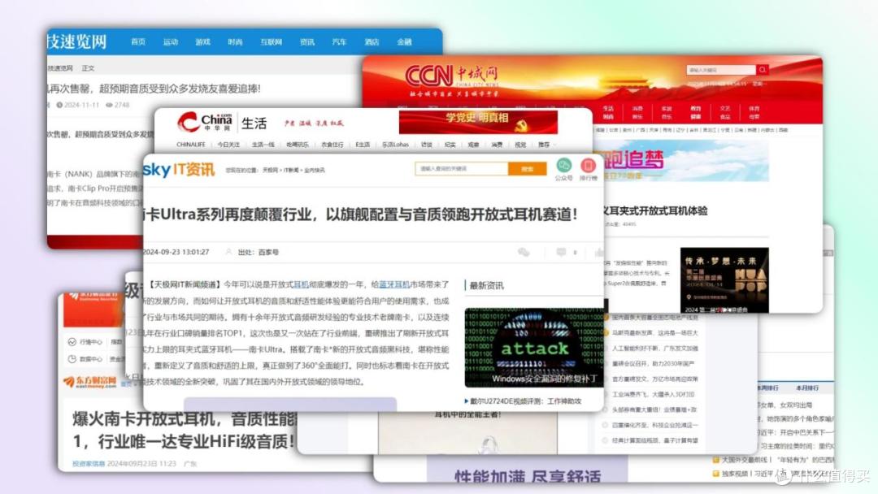The height and width of the screenshot is (494, 878).
Task: Select 乐活Lohas in the China.com navigation
Action: (x=395, y=145)
